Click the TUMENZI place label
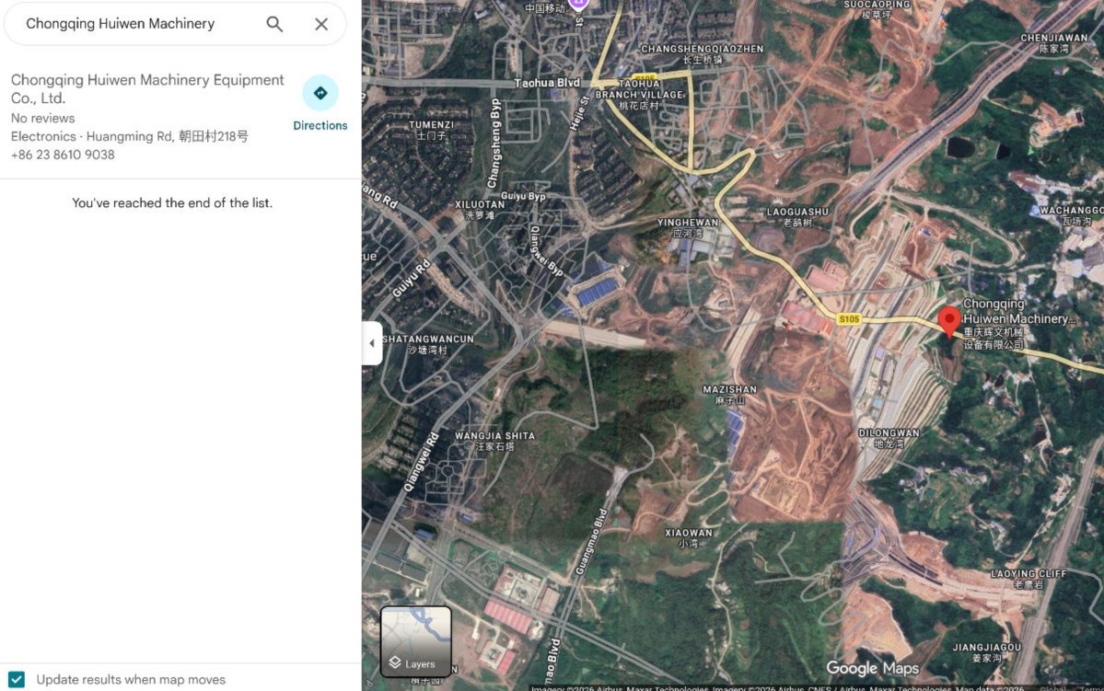The height and width of the screenshot is (691, 1104). (432, 130)
